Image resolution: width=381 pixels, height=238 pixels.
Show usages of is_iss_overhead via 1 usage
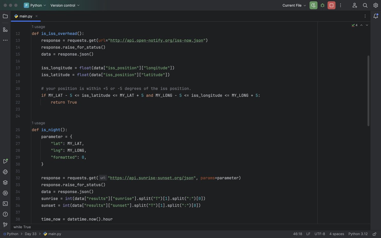coord(38,27)
